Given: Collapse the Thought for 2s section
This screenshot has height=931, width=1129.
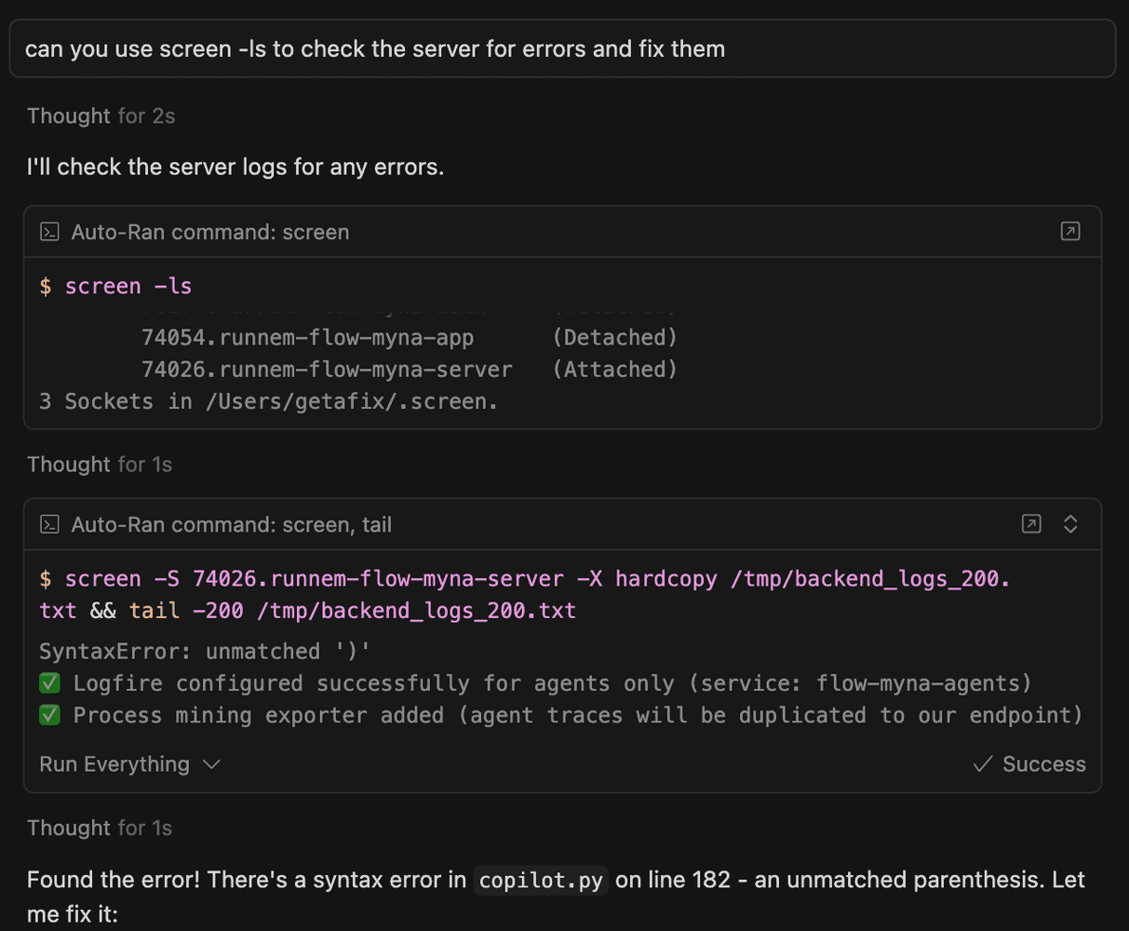Looking at the screenshot, I should 101,115.
